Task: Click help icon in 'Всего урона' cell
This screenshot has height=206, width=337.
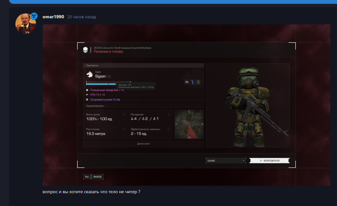Action: tap(124, 114)
